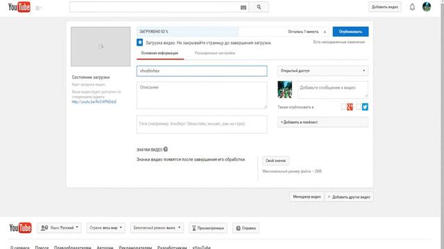Click the Twitter share icon
Viewport: 444px width, 249px height.
(365, 107)
